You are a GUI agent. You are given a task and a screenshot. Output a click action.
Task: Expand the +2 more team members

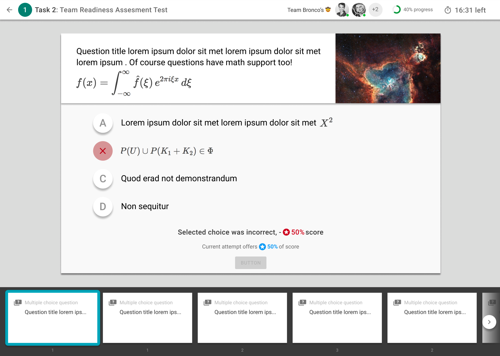(375, 10)
